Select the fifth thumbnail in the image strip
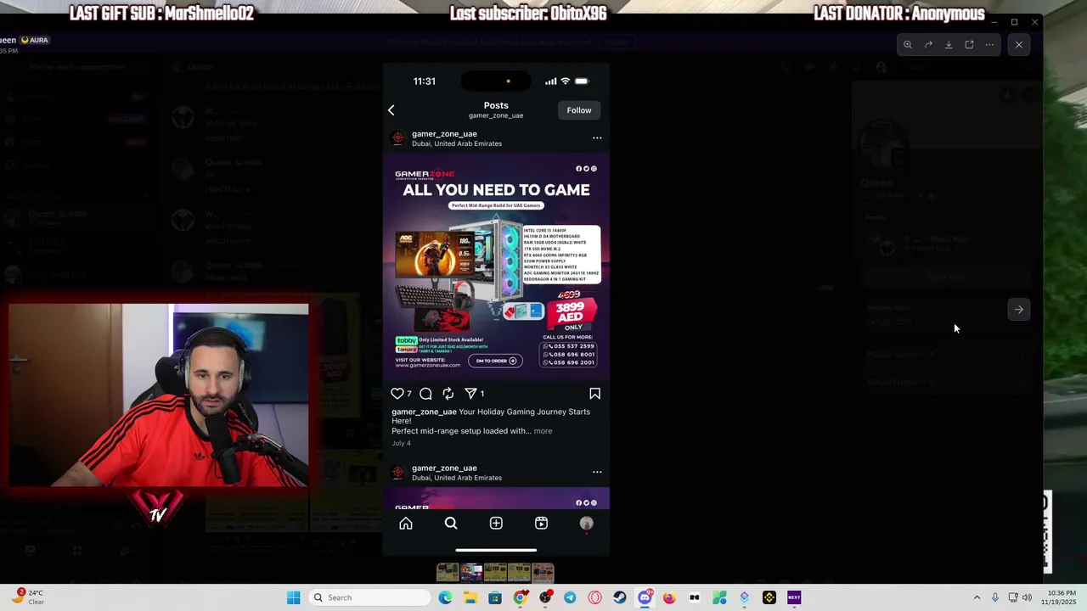Image resolution: width=1087 pixels, height=611 pixels. [x=543, y=574]
